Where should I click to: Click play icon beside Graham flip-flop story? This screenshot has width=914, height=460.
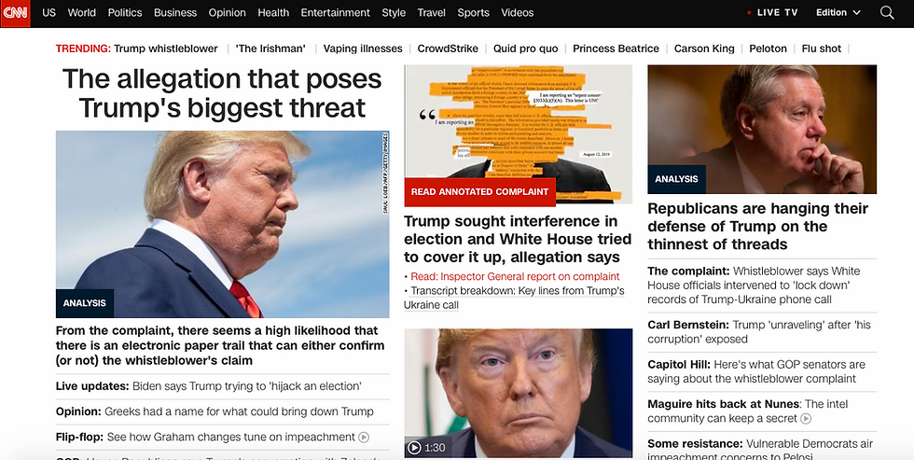(x=364, y=437)
